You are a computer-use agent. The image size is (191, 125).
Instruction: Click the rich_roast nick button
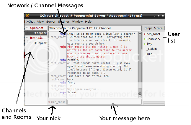58,102
